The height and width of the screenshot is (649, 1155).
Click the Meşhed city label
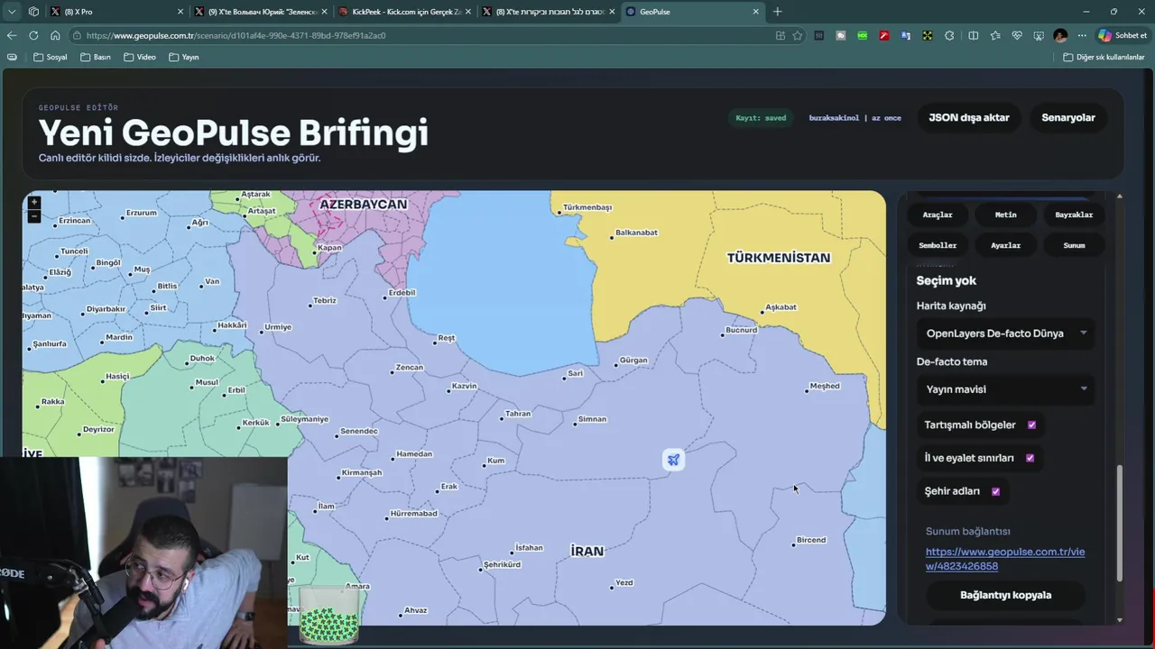tap(825, 386)
